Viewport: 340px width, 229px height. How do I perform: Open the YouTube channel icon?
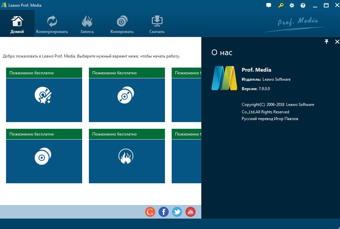(x=191, y=212)
